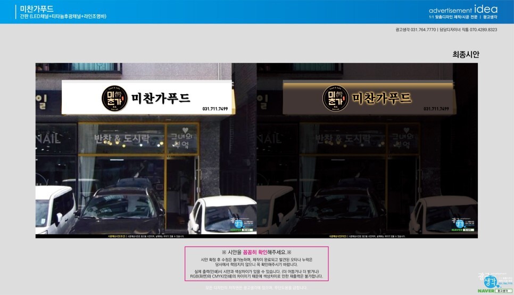Select the 미찬가푸드 page title in header
The width and height of the screenshot is (514, 295).
pos(36,9)
